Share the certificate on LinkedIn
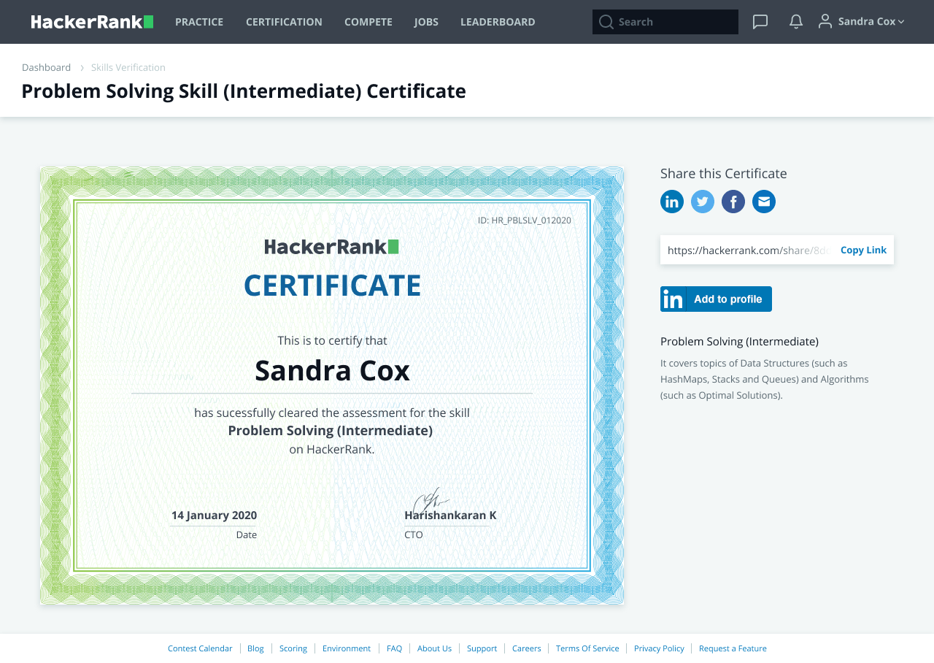934x663 pixels. [671, 202]
